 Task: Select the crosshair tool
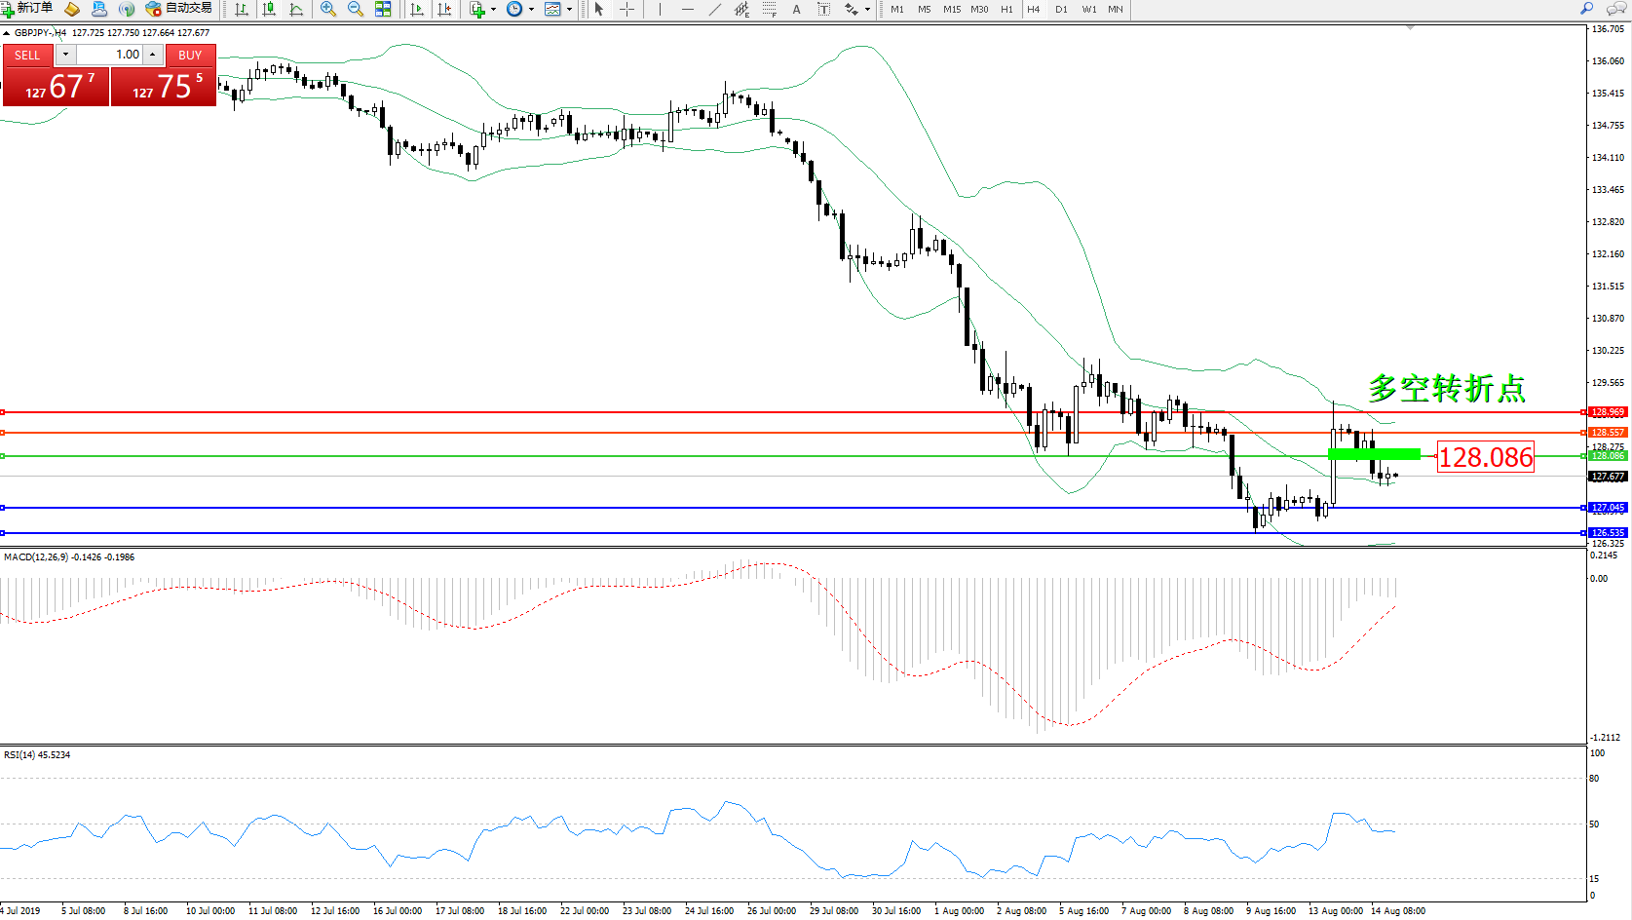pos(626,9)
